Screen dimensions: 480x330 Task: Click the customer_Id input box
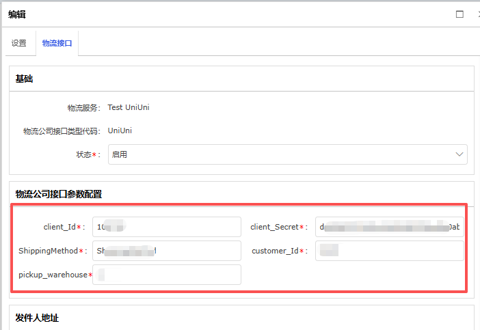coord(389,251)
